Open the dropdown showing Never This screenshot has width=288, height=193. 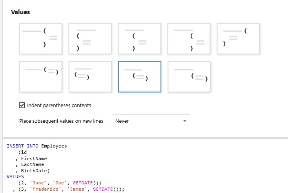151,121
